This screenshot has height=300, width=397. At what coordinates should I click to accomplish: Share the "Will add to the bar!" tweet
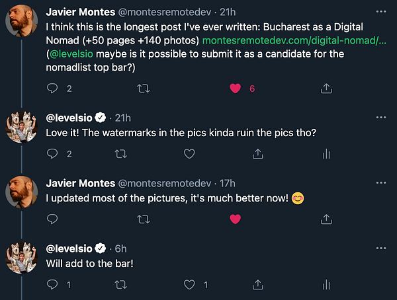tap(257, 285)
